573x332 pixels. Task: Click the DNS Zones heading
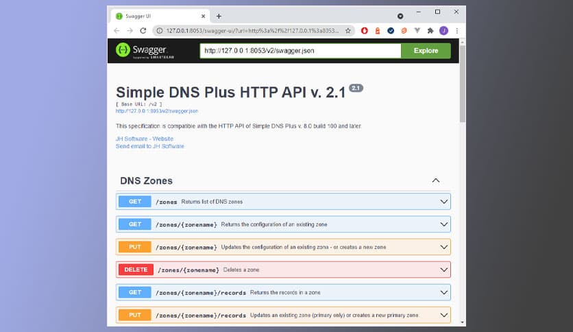(146, 180)
